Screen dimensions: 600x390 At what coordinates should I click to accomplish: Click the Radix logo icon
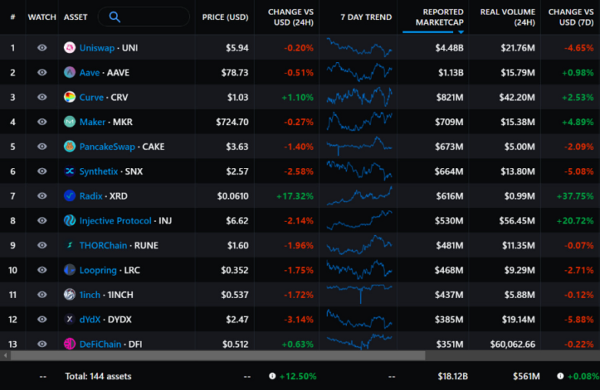tap(69, 197)
